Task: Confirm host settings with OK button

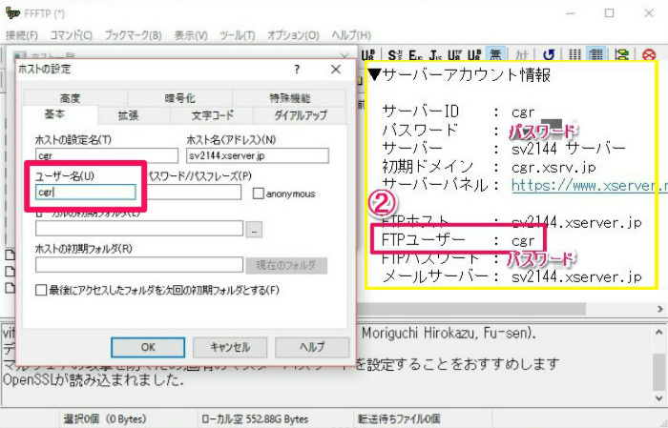Action: 148,347
